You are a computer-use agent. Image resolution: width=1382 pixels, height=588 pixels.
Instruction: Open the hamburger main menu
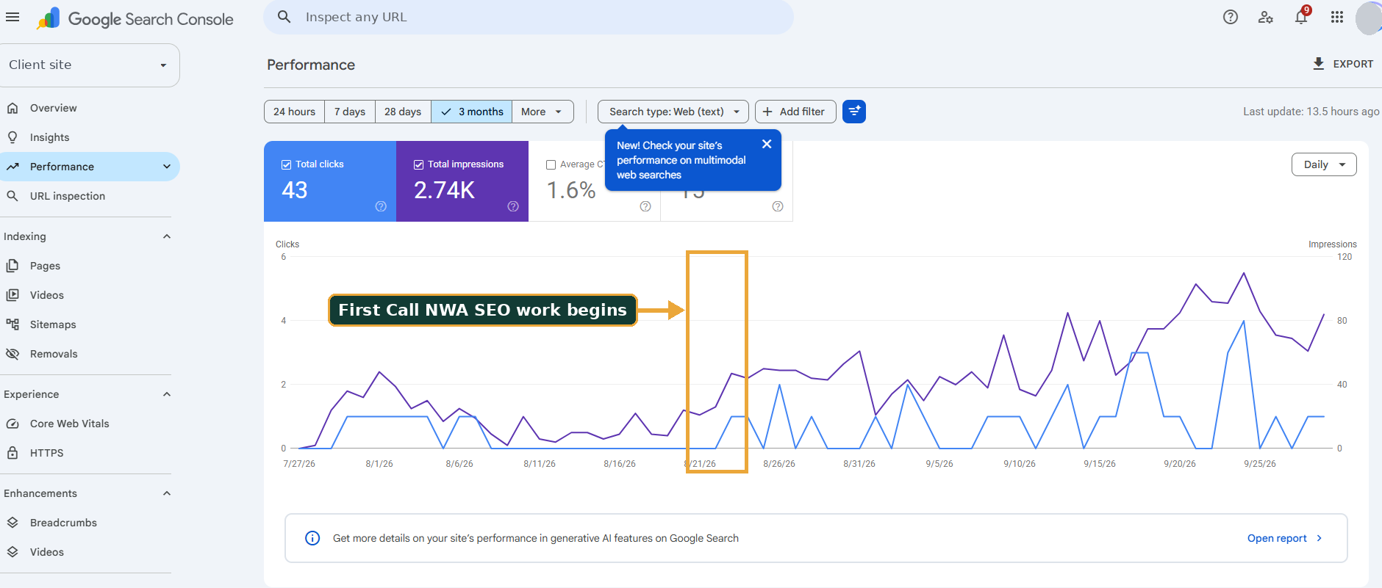[12, 17]
